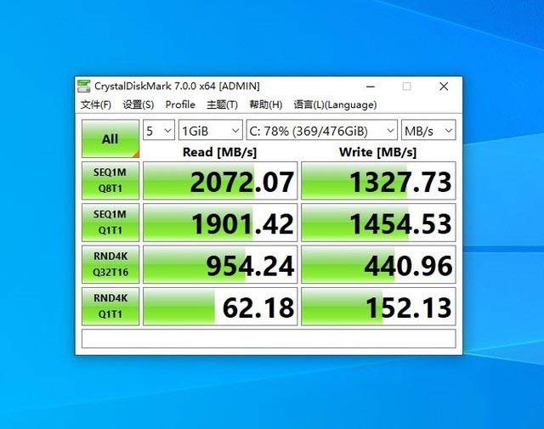Click the empty comment field at the bottom
This screenshot has height=429, width=544.
(269, 338)
